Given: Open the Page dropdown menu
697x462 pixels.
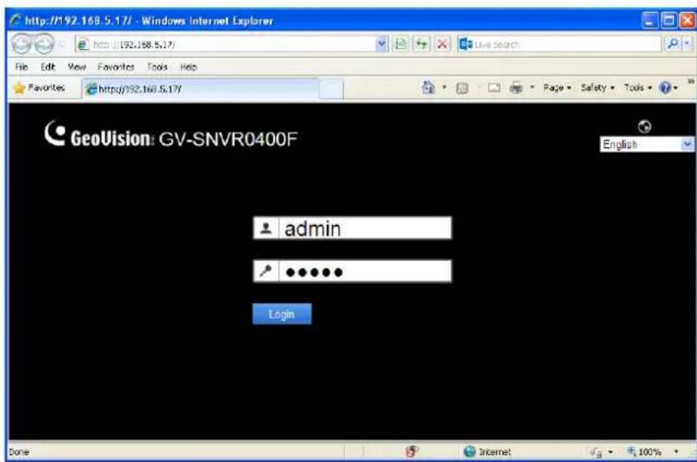Looking at the screenshot, I should 556,87.
